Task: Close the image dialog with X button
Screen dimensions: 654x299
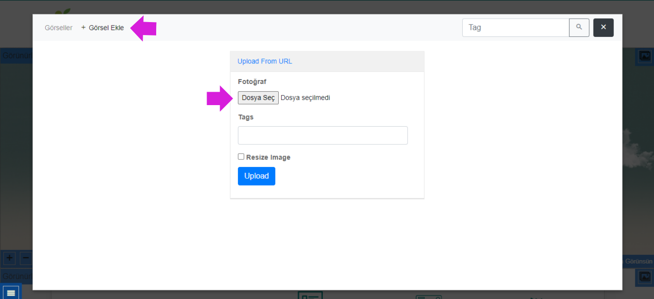Action: coord(604,27)
